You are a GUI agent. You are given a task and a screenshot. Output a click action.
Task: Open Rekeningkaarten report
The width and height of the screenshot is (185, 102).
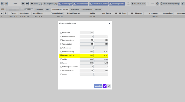point(117,4)
